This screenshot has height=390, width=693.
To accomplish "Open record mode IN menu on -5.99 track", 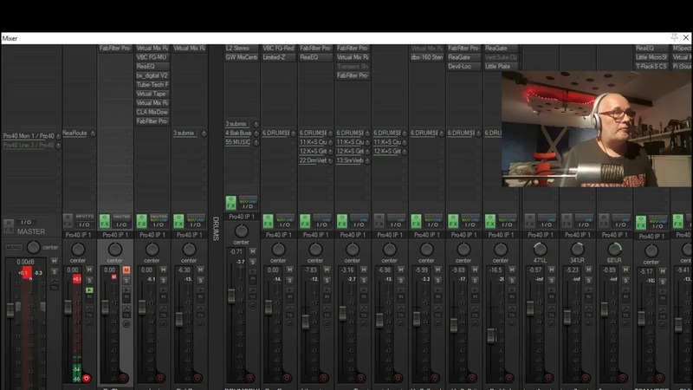I will [438, 298].
